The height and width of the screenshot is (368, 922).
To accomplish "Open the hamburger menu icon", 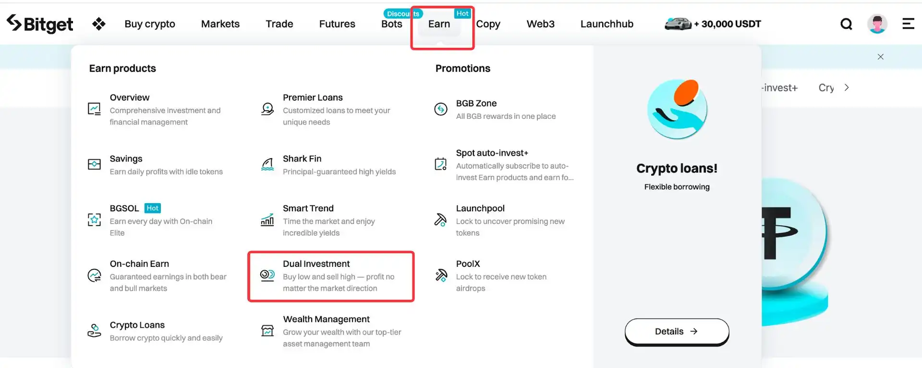I will (x=908, y=24).
